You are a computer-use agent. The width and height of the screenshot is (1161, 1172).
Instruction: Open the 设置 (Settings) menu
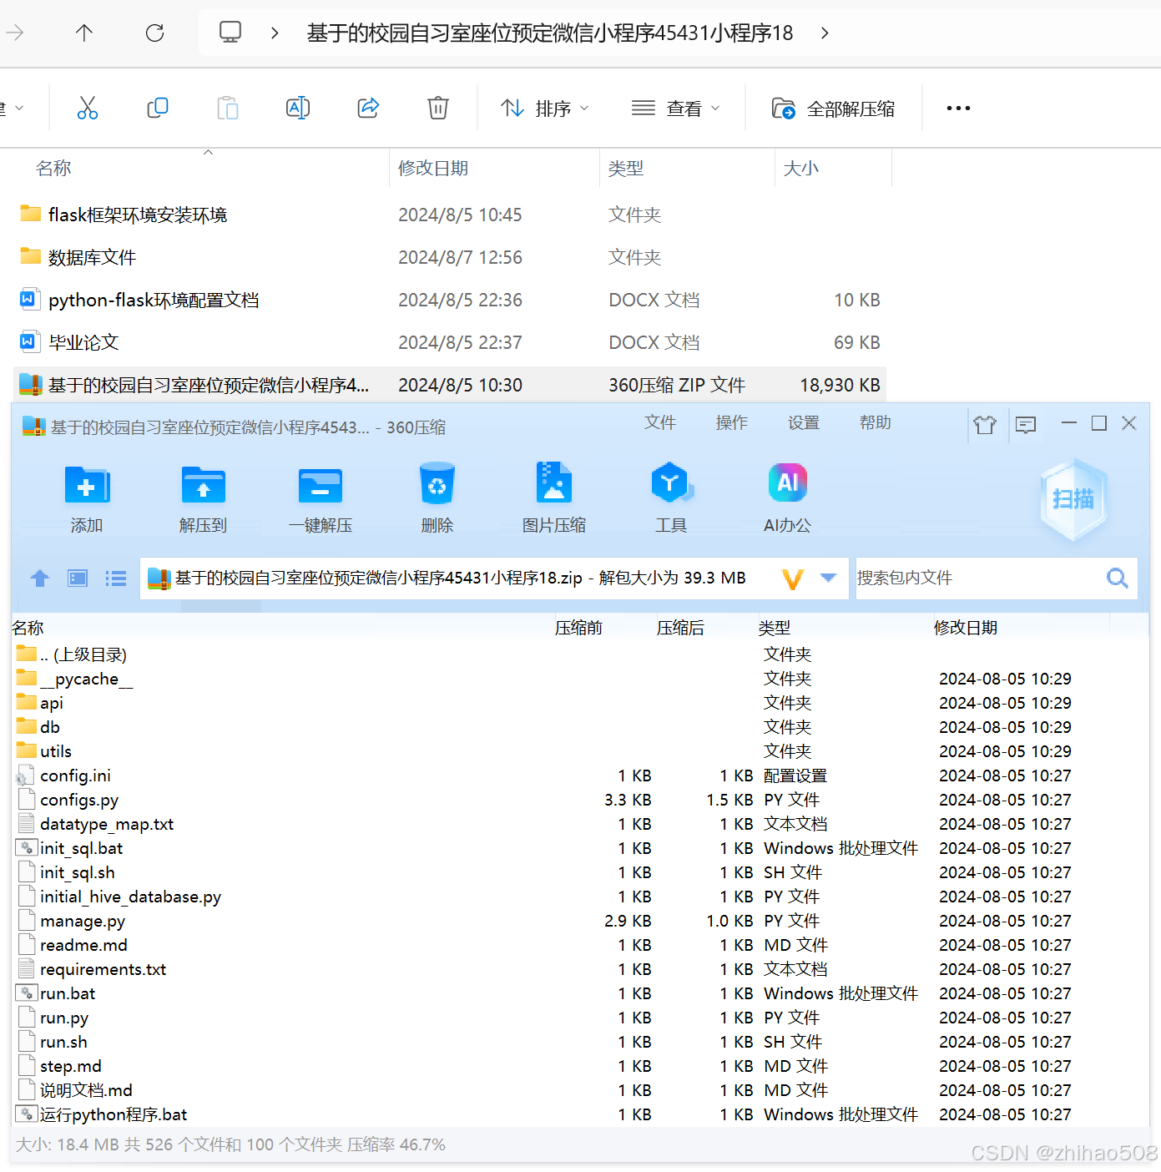803,423
